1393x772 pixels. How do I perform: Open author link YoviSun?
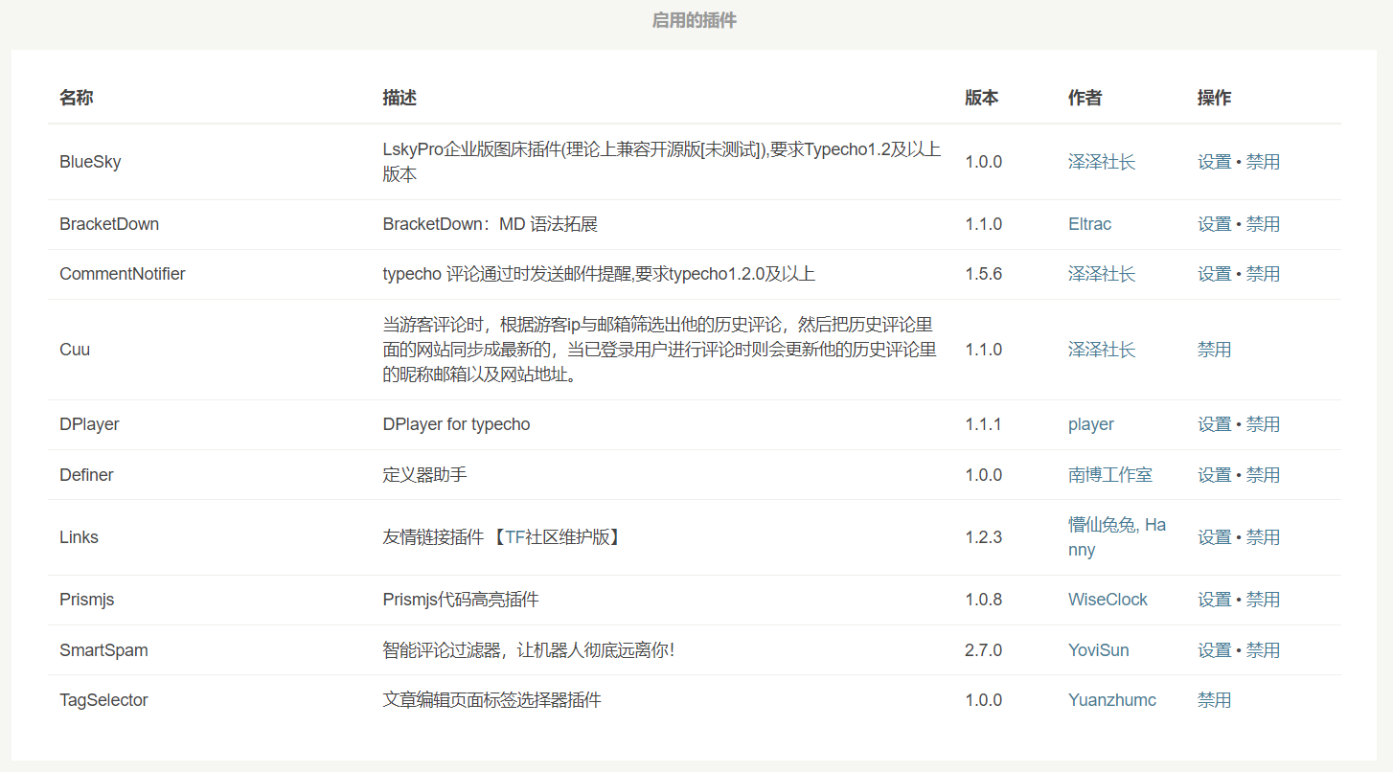(1099, 650)
